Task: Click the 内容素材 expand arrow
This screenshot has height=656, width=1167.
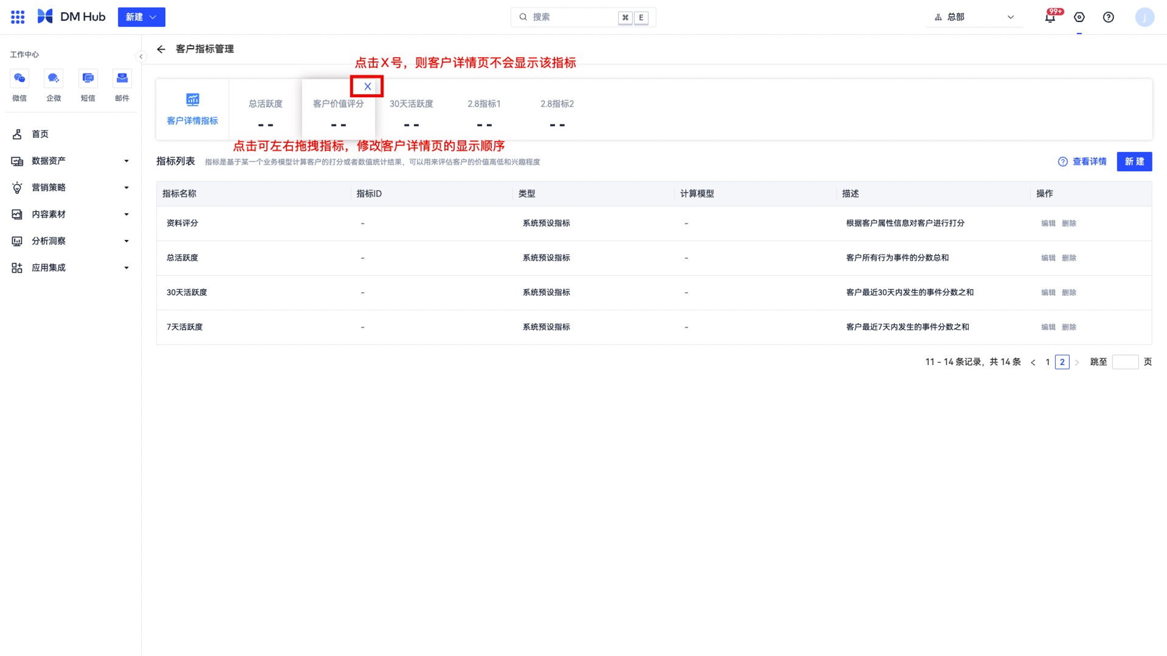Action: [x=126, y=214]
